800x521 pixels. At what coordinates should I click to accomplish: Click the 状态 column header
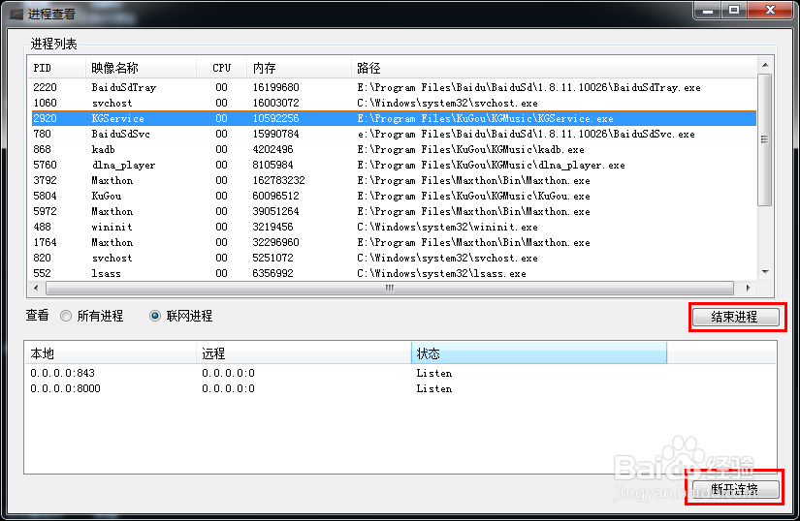(x=539, y=353)
